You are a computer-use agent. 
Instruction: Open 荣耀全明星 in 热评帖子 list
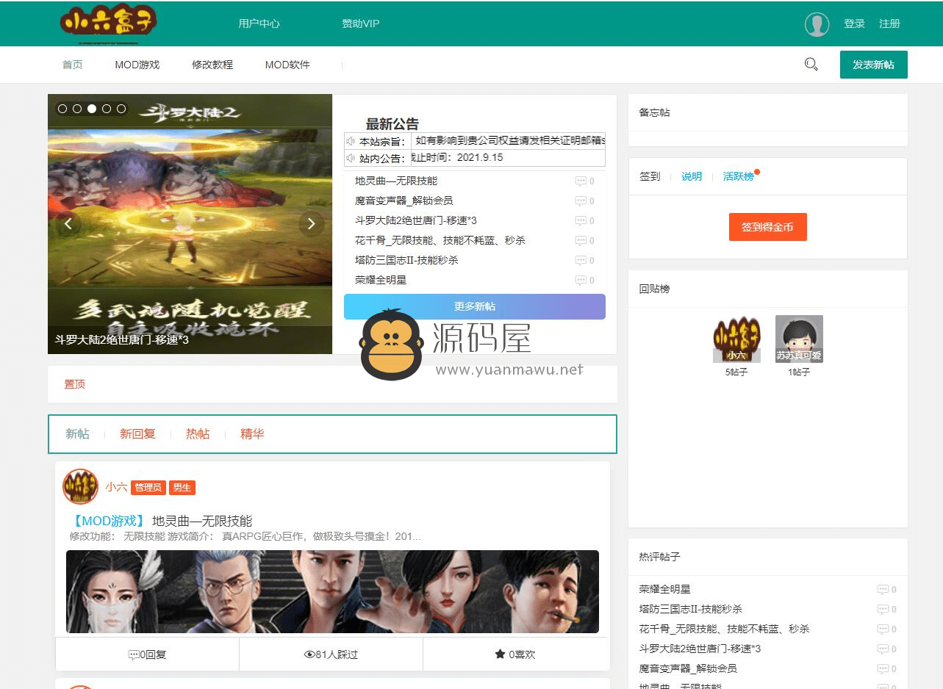(x=665, y=589)
